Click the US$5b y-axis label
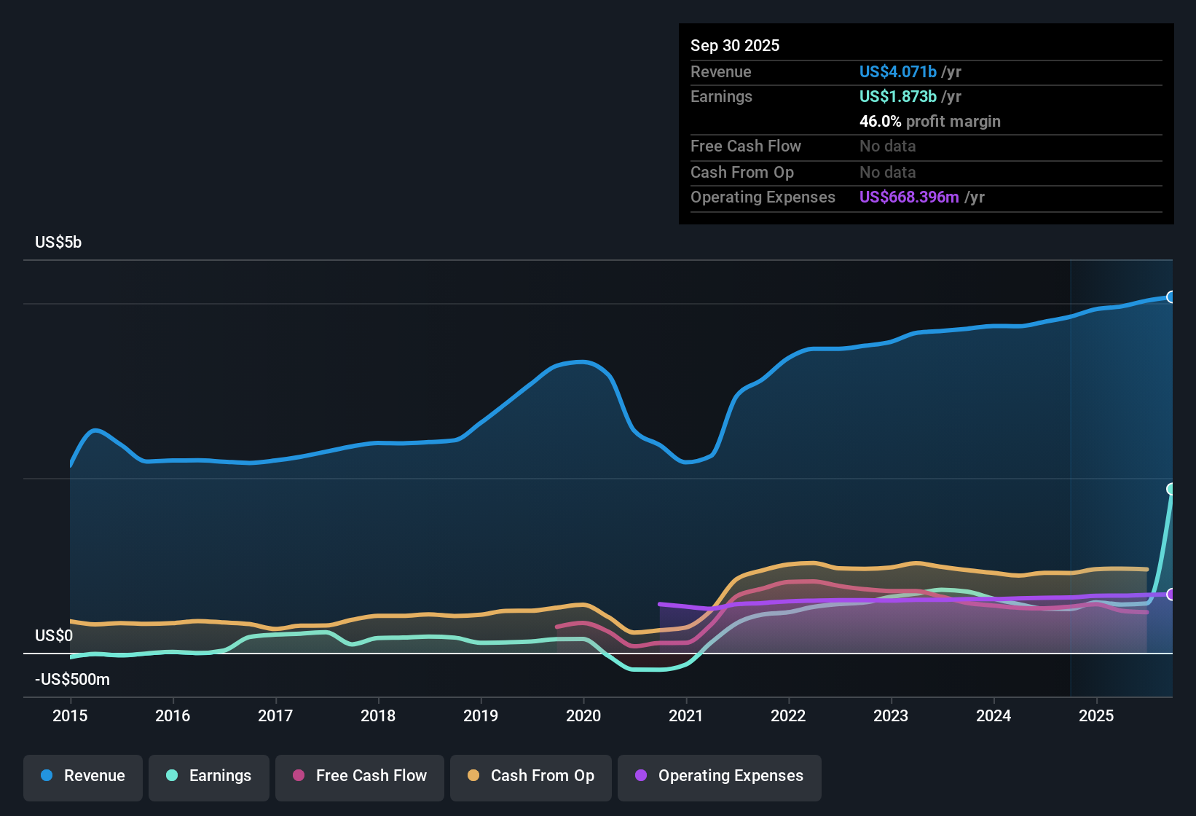 [58, 243]
